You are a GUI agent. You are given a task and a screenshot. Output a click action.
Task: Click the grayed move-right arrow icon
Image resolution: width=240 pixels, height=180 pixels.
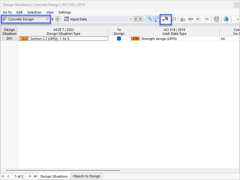click(206, 19)
